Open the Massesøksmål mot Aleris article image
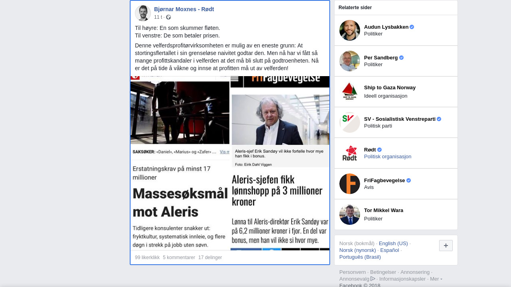511x287 pixels. pos(180,163)
